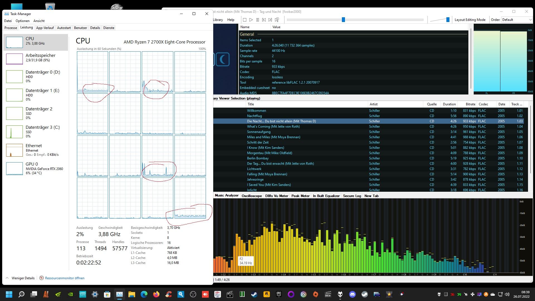Switch to the Peak Meter tab

tap(300, 196)
